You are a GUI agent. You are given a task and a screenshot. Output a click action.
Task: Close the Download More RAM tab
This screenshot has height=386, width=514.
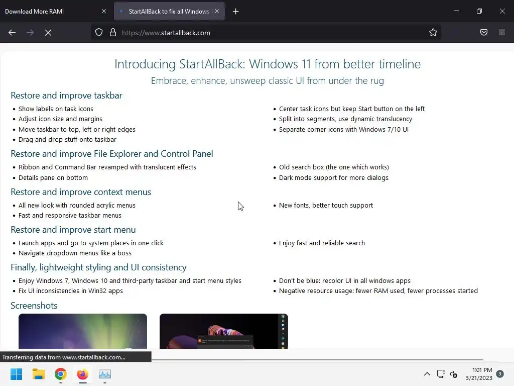103,11
